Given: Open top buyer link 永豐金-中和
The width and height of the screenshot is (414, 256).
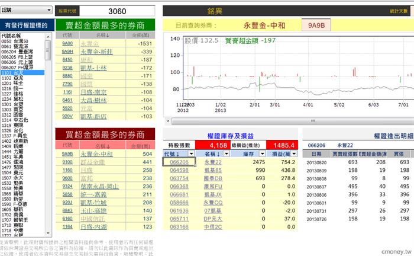Looking at the screenshot, I should click(x=96, y=154).
